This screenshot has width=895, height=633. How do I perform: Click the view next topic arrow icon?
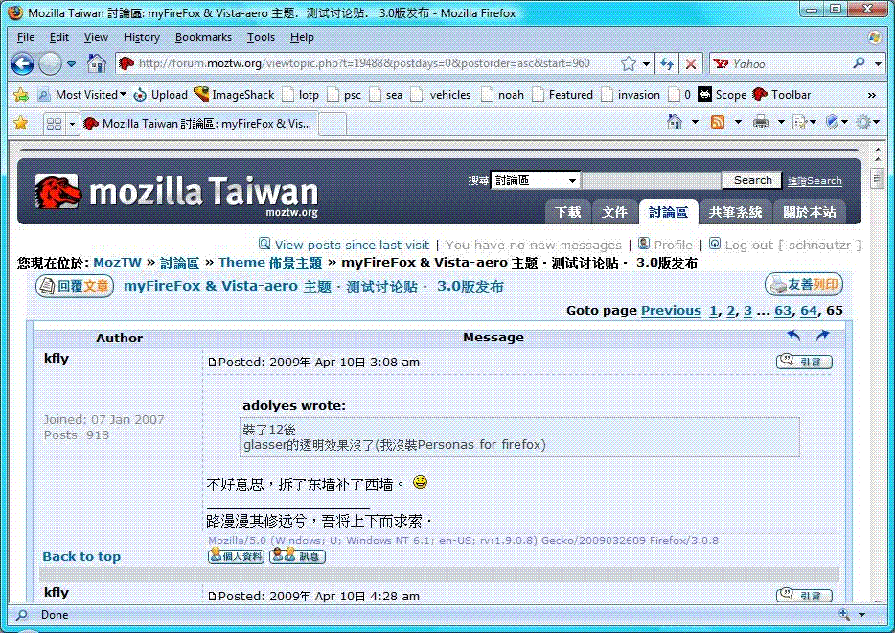[x=822, y=336]
